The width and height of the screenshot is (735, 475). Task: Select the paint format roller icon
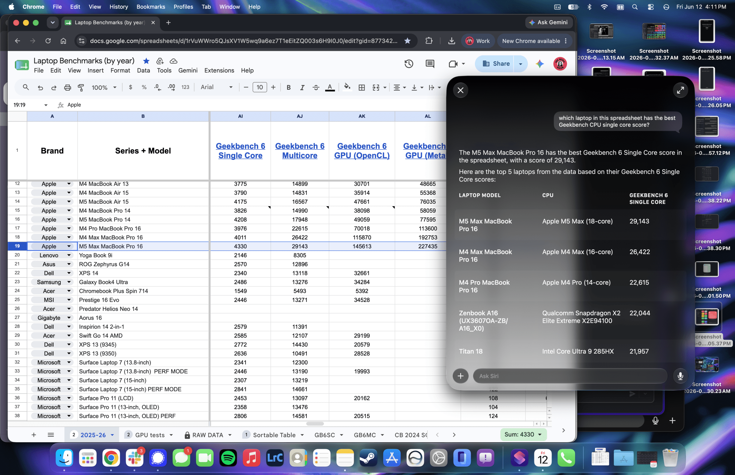tap(81, 88)
